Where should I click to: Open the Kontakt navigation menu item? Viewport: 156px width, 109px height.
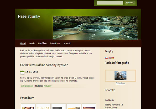67,43
